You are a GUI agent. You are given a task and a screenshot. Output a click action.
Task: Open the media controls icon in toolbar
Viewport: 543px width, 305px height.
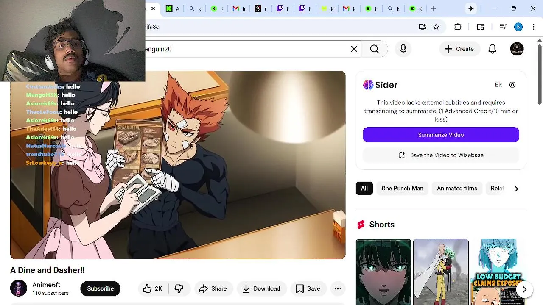[503, 27]
